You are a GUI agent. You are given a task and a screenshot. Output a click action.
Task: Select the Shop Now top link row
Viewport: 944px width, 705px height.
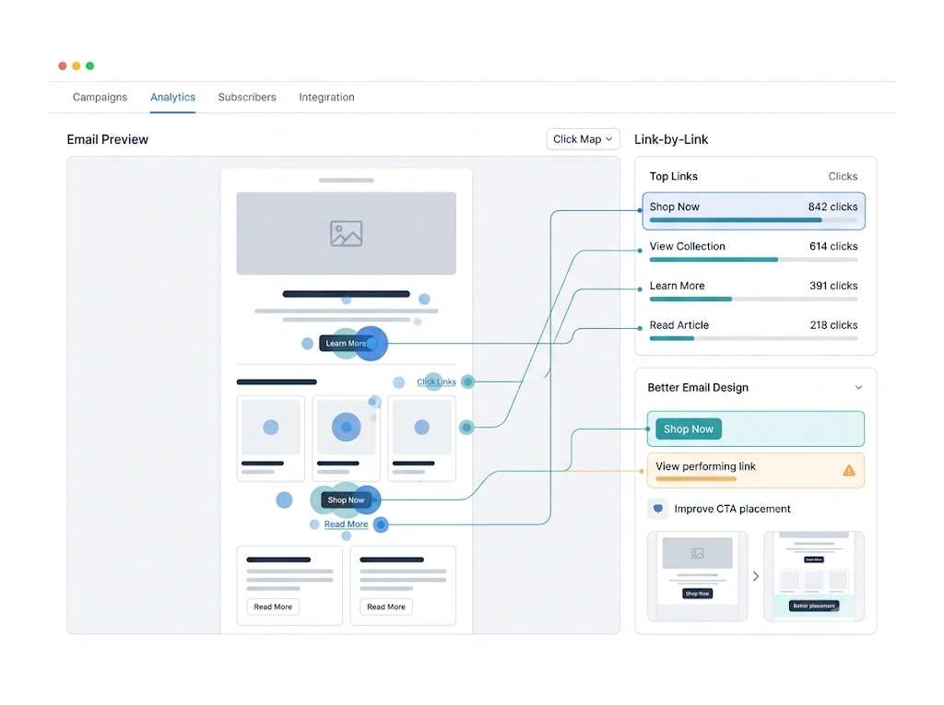(x=753, y=211)
